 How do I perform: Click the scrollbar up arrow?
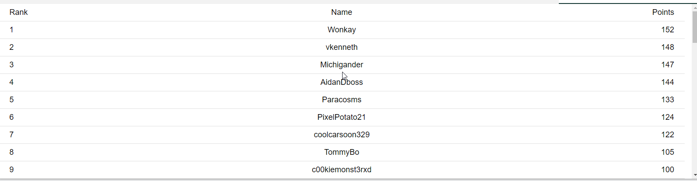(694, 8)
